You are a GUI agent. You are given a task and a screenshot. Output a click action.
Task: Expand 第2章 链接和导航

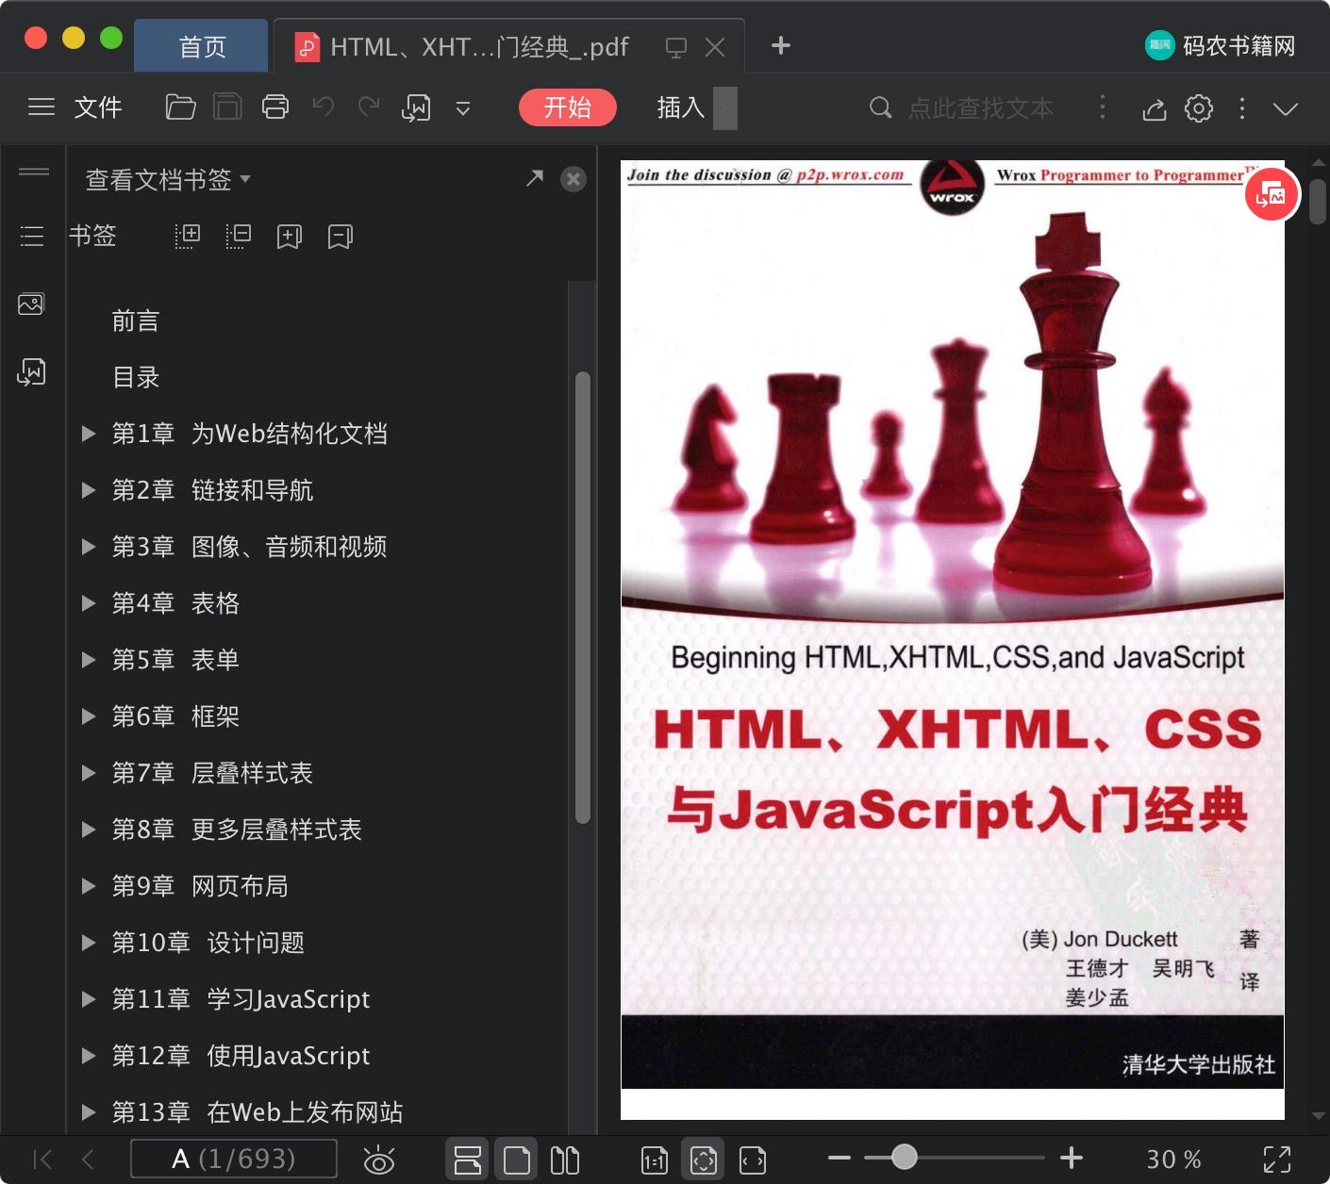point(89,490)
